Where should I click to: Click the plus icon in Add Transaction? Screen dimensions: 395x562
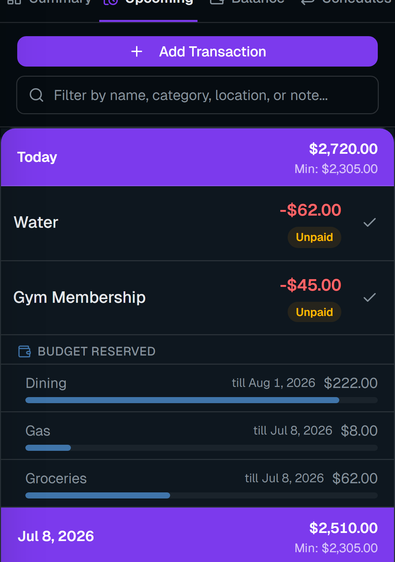[137, 52]
